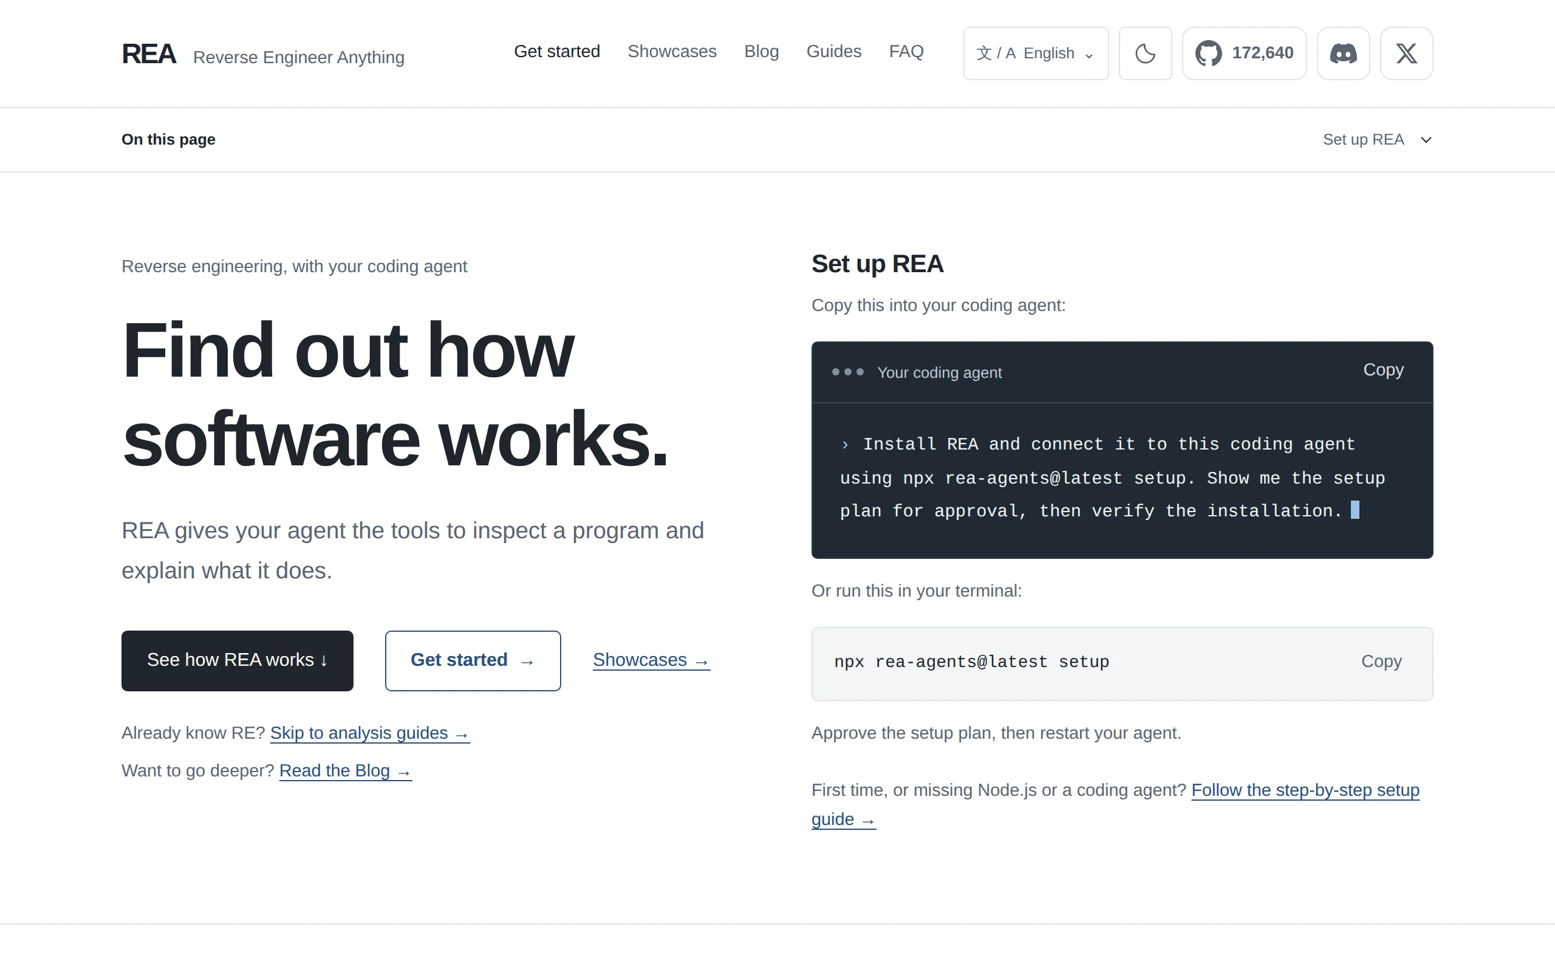Open the 'Read the Blog' link
1555x972 pixels.
345,771
